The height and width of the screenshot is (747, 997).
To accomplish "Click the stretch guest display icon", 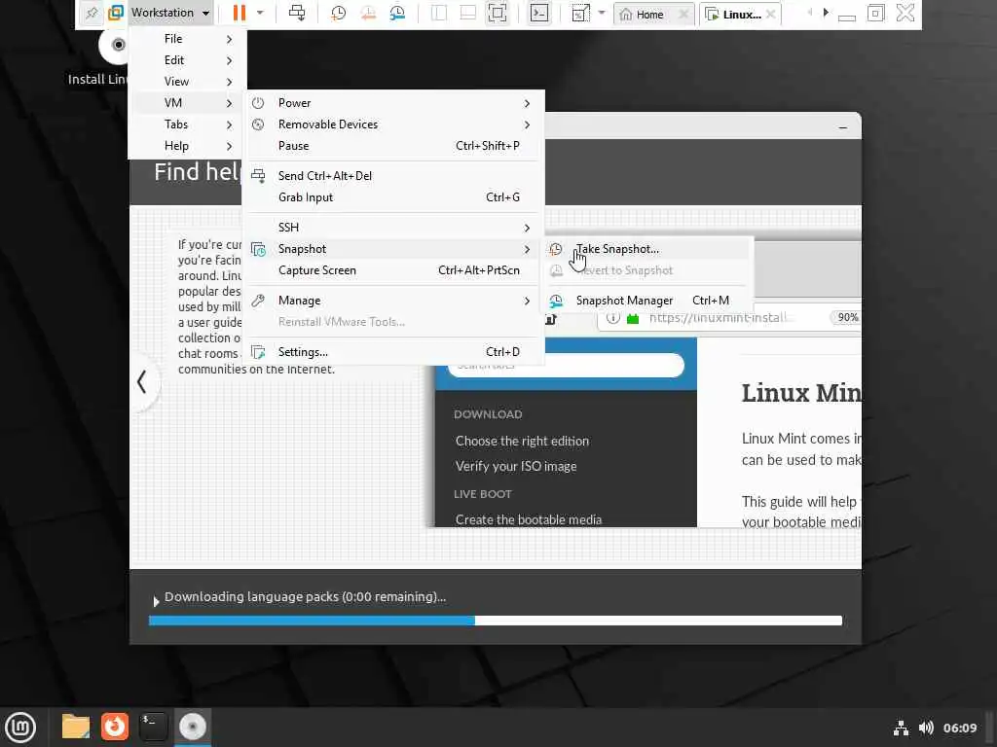I will (580, 13).
